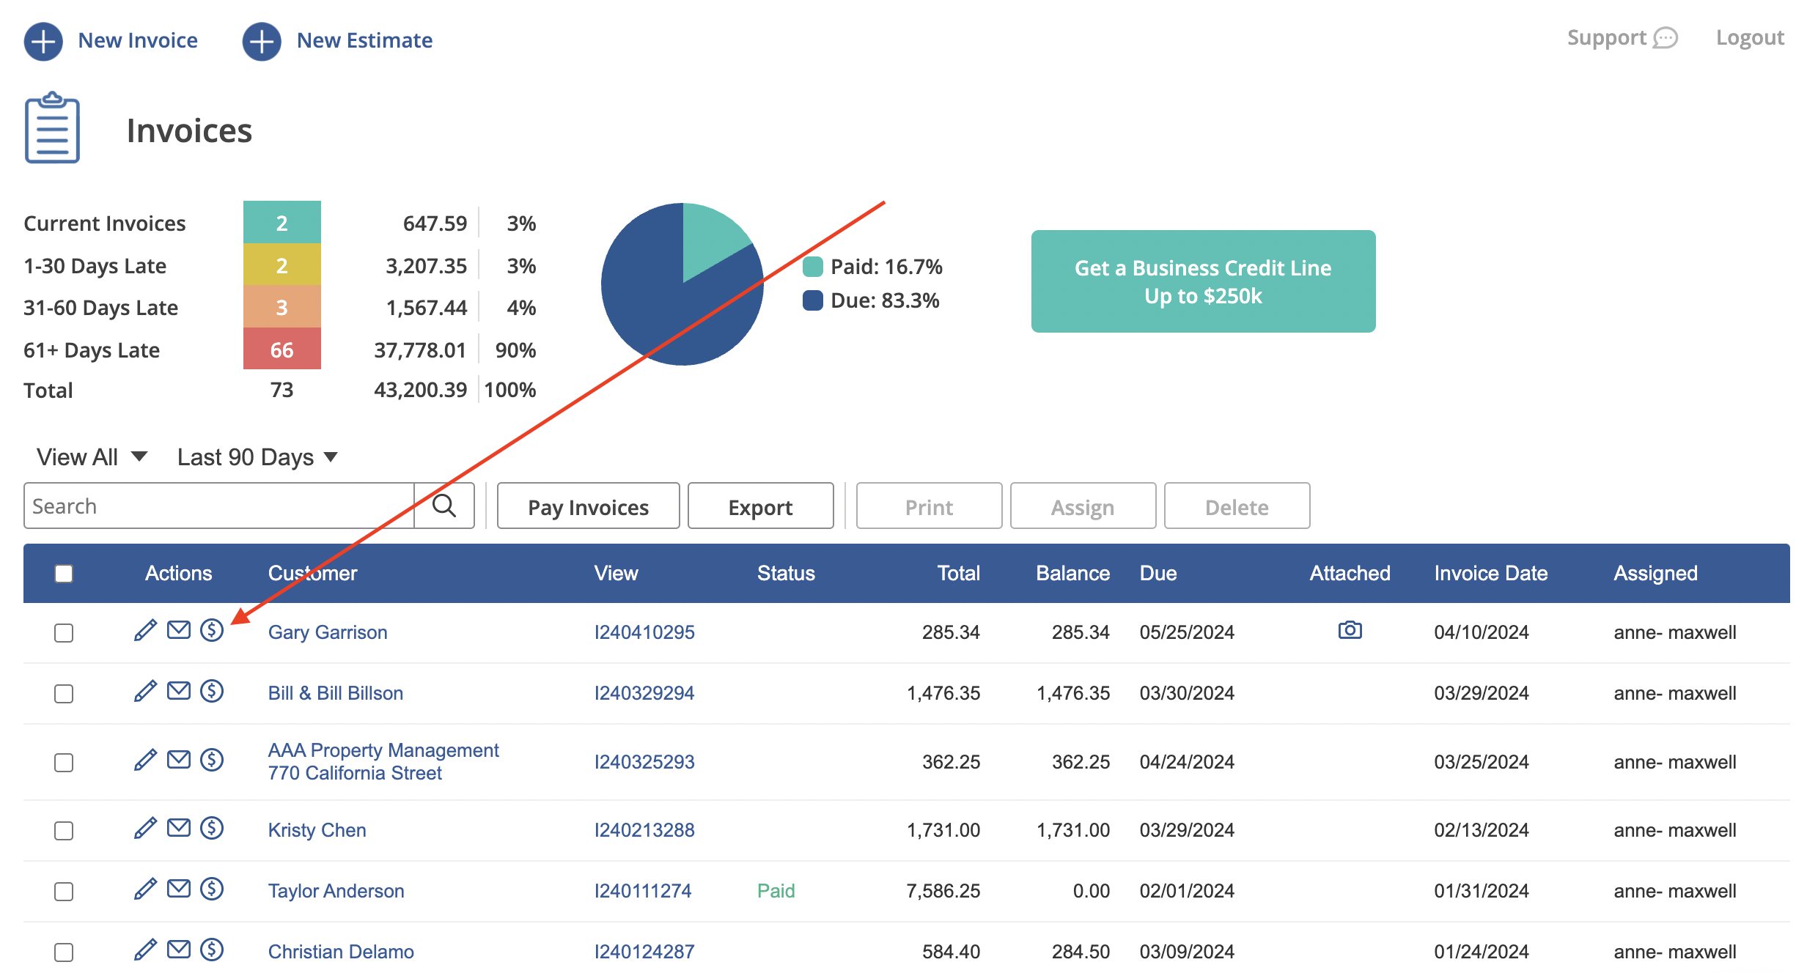
Task: Click the dollar payment icon for Gary Garrison
Action: (x=212, y=630)
